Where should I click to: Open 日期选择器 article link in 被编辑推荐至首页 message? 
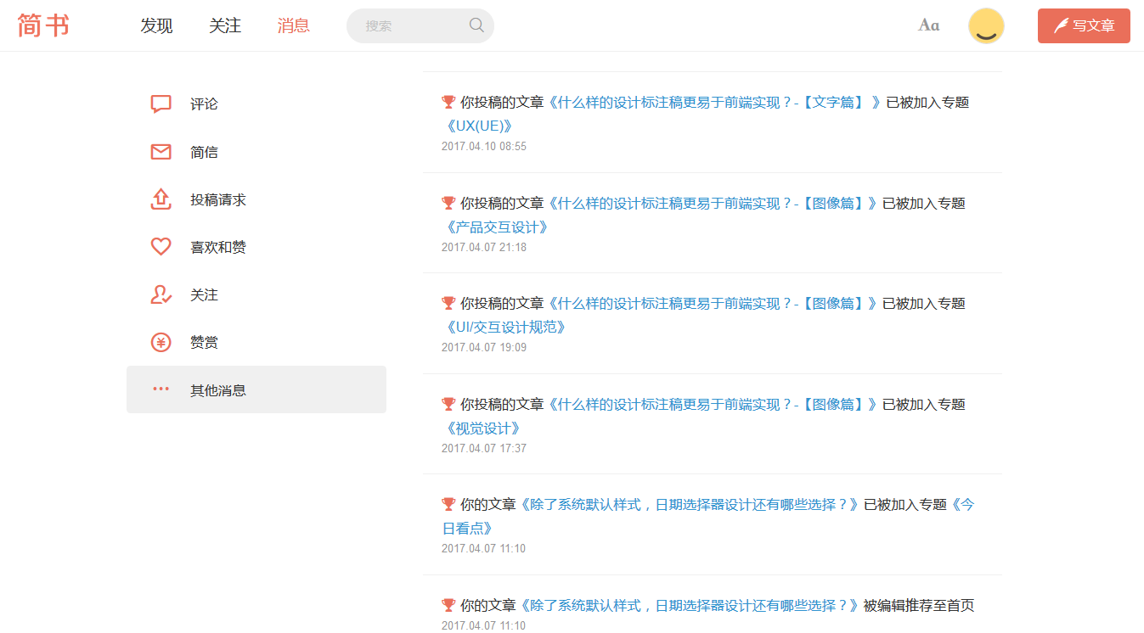pos(690,605)
